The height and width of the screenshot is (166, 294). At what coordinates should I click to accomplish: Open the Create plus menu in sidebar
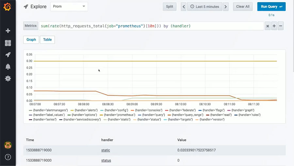[8, 31]
